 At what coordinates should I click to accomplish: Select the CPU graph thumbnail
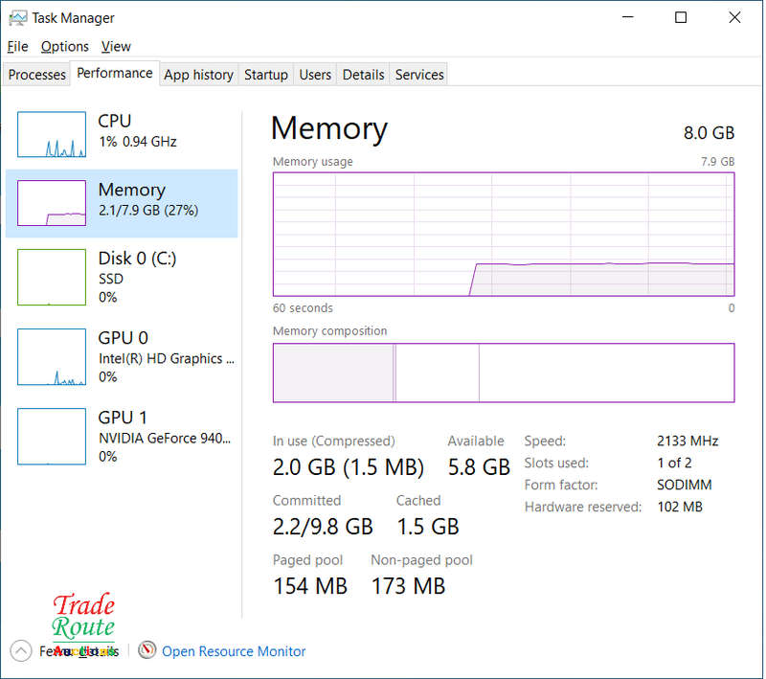click(x=52, y=134)
